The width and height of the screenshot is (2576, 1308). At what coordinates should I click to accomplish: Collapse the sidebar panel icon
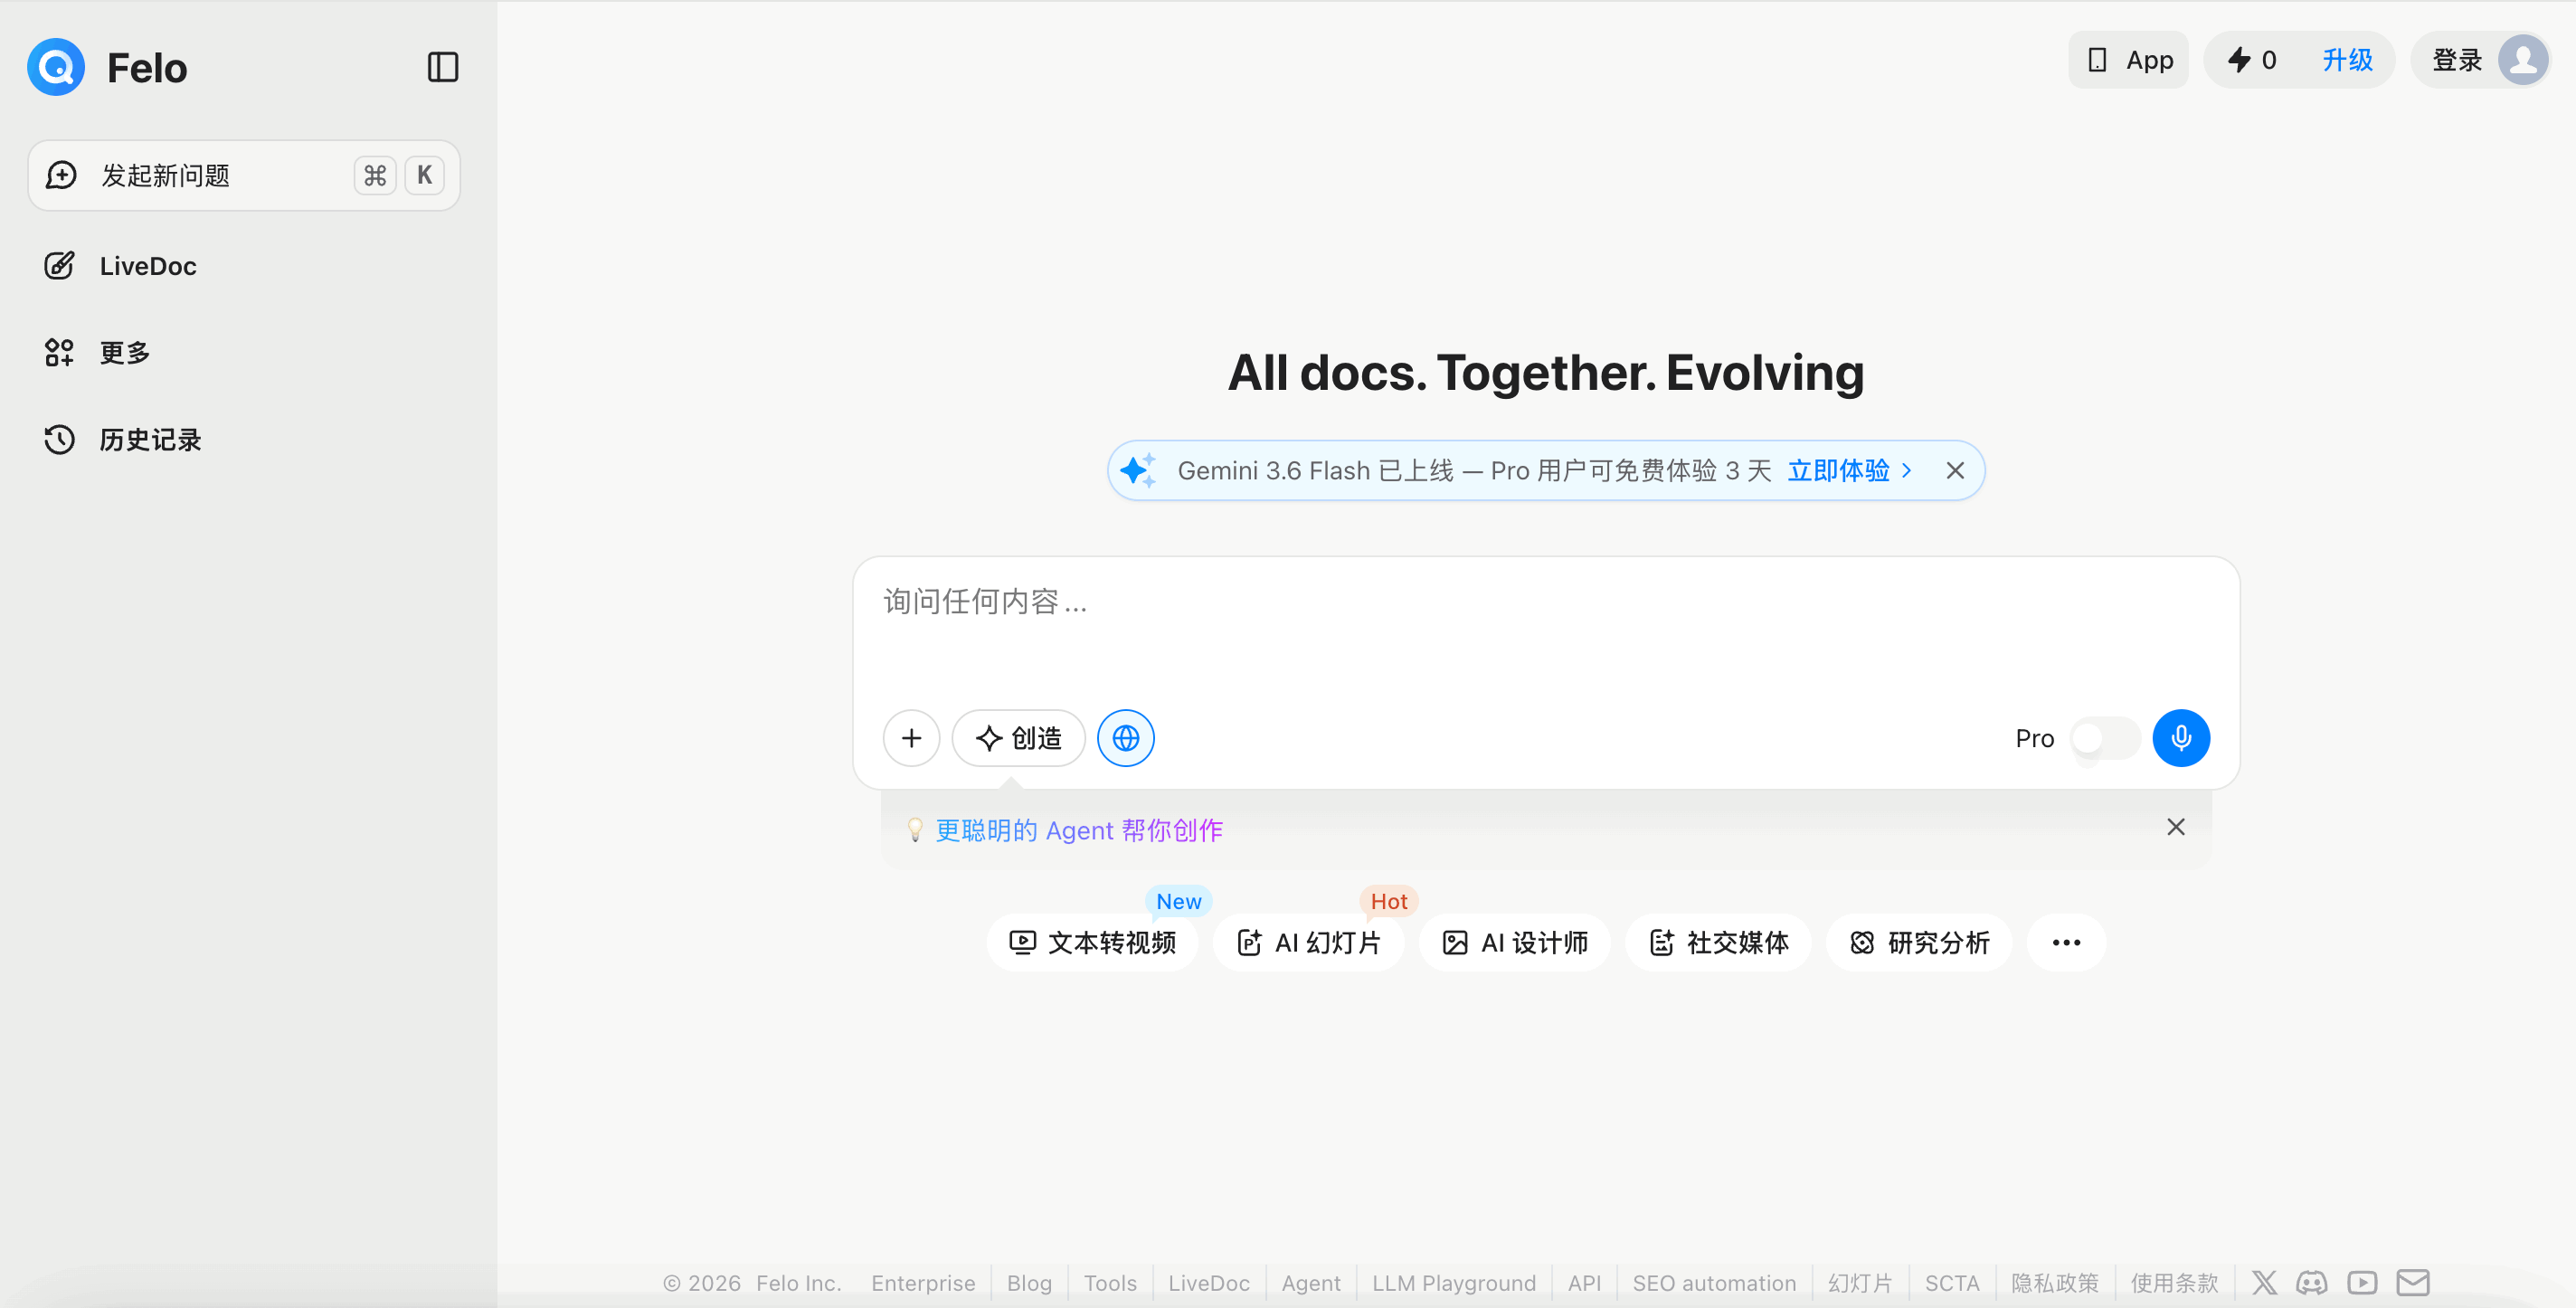(442, 67)
